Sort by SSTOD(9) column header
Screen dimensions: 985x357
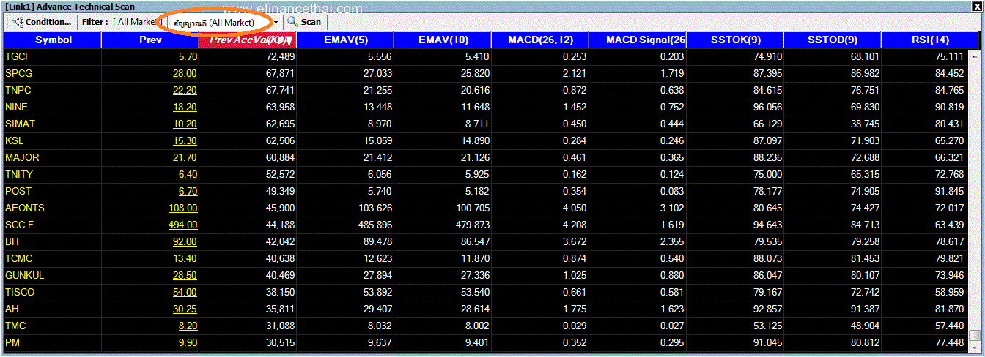pos(832,40)
